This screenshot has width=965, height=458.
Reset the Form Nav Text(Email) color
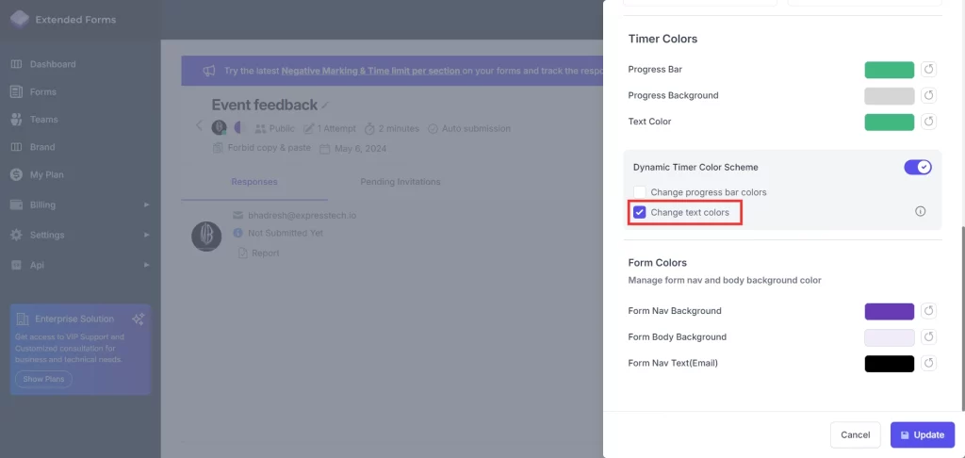pyautogui.click(x=928, y=363)
